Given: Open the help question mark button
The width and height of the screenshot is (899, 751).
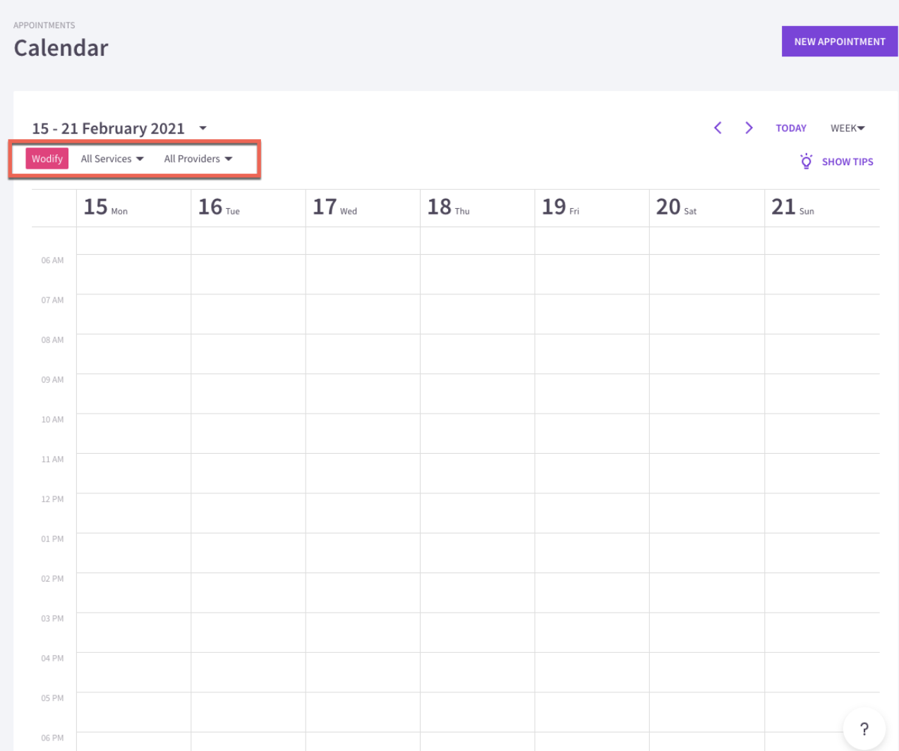Looking at the screenshot, I should (864, 729).
